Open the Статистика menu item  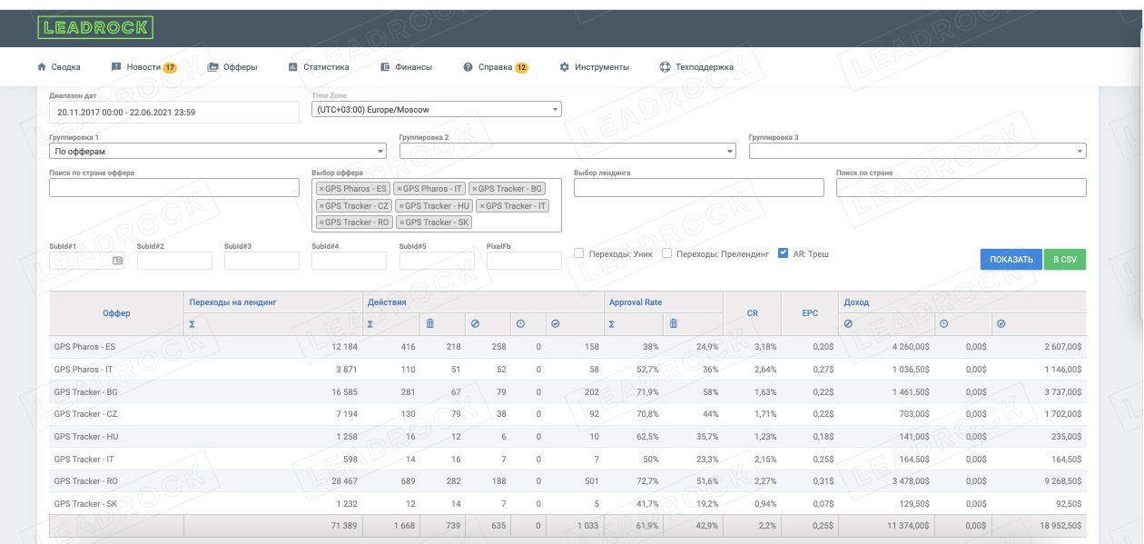point(319,67)
